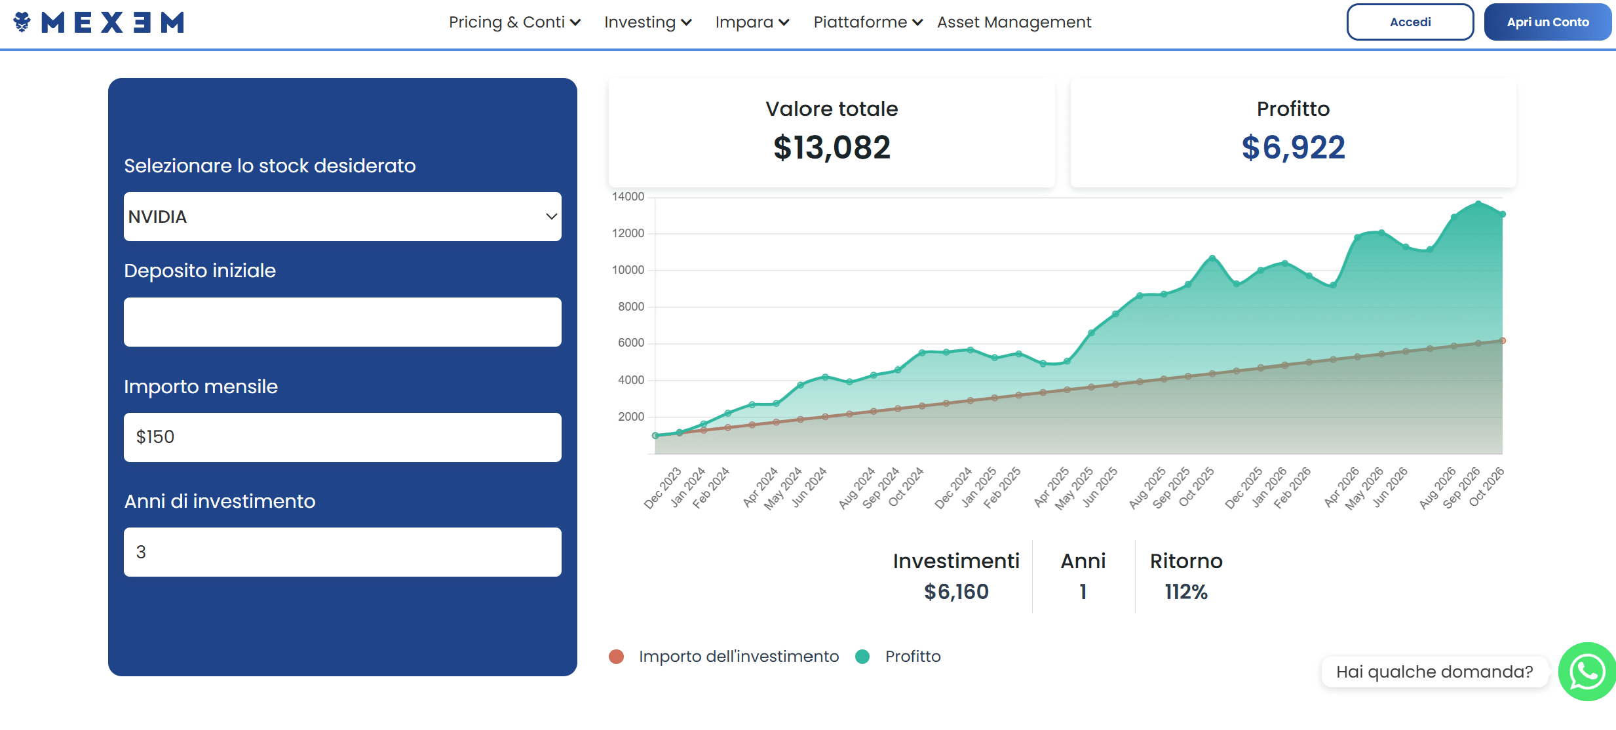Expand the Investing menu

pyautogui.click(x=647, y=22)
